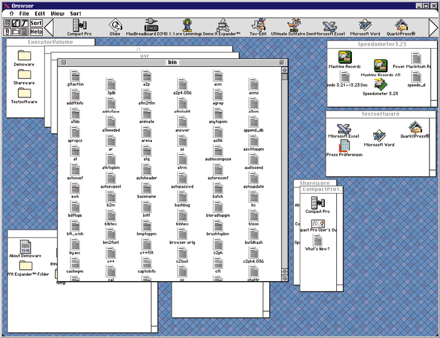Open Microsoft Excel in the top toolbar

click(330, 27)
